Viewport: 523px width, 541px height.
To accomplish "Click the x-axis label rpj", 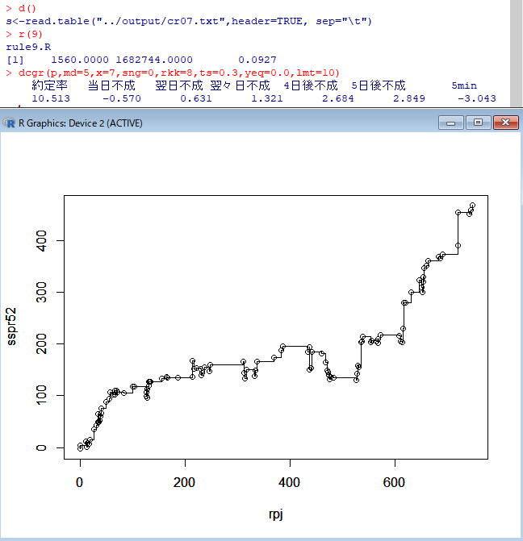I will [276, 514].
